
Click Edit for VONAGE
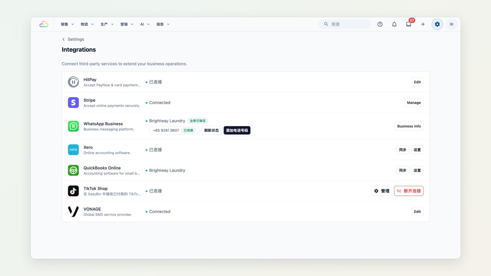click(x=417, y=211)
